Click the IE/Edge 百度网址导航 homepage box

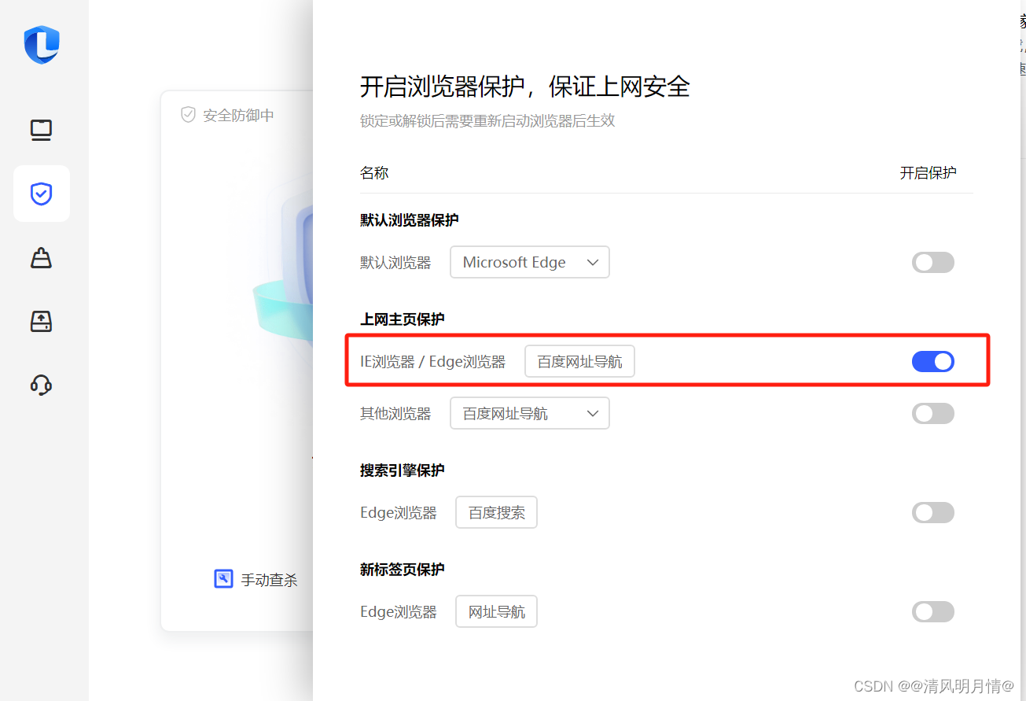(x=579, y=361)
